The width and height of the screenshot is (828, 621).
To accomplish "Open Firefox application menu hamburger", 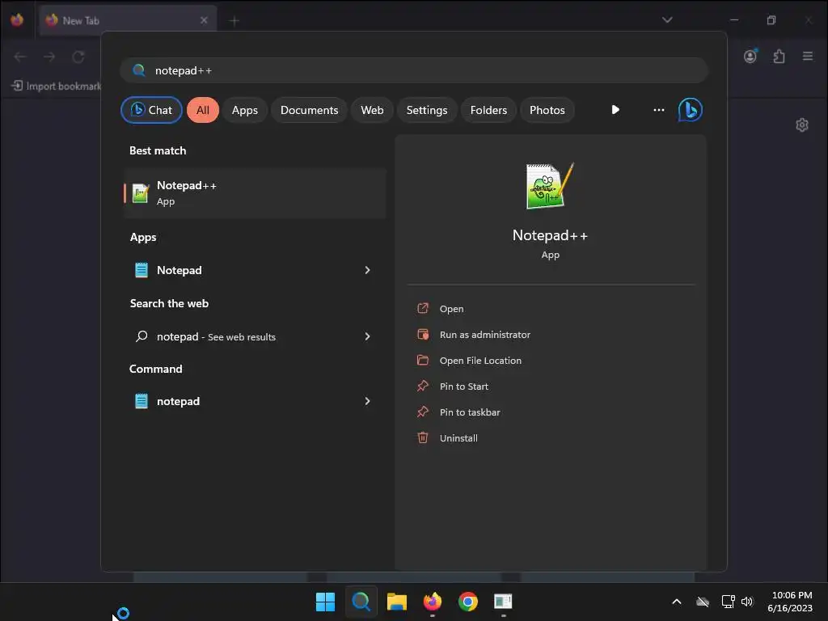I will coord(808,56).
